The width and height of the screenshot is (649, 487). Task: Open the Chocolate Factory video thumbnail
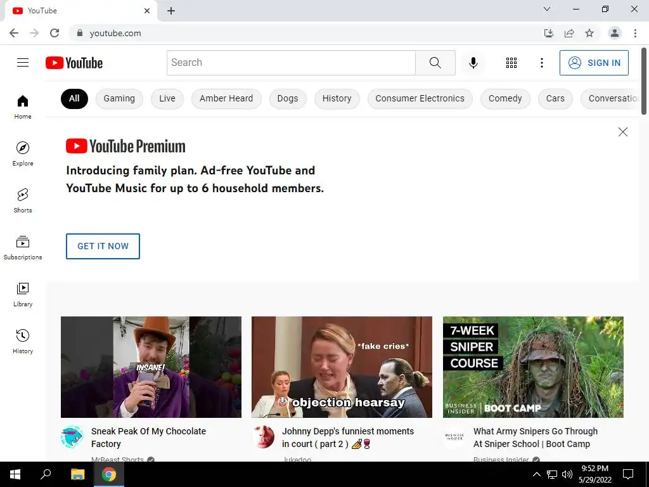click(x=151, y=367)
